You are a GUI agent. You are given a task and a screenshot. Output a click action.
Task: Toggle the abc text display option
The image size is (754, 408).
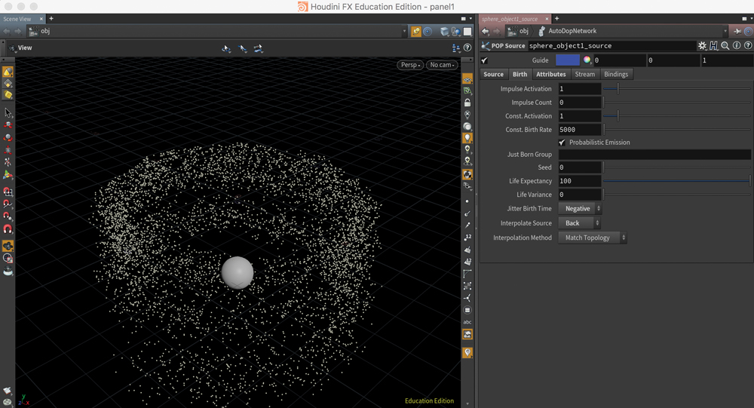click(467, 322)
